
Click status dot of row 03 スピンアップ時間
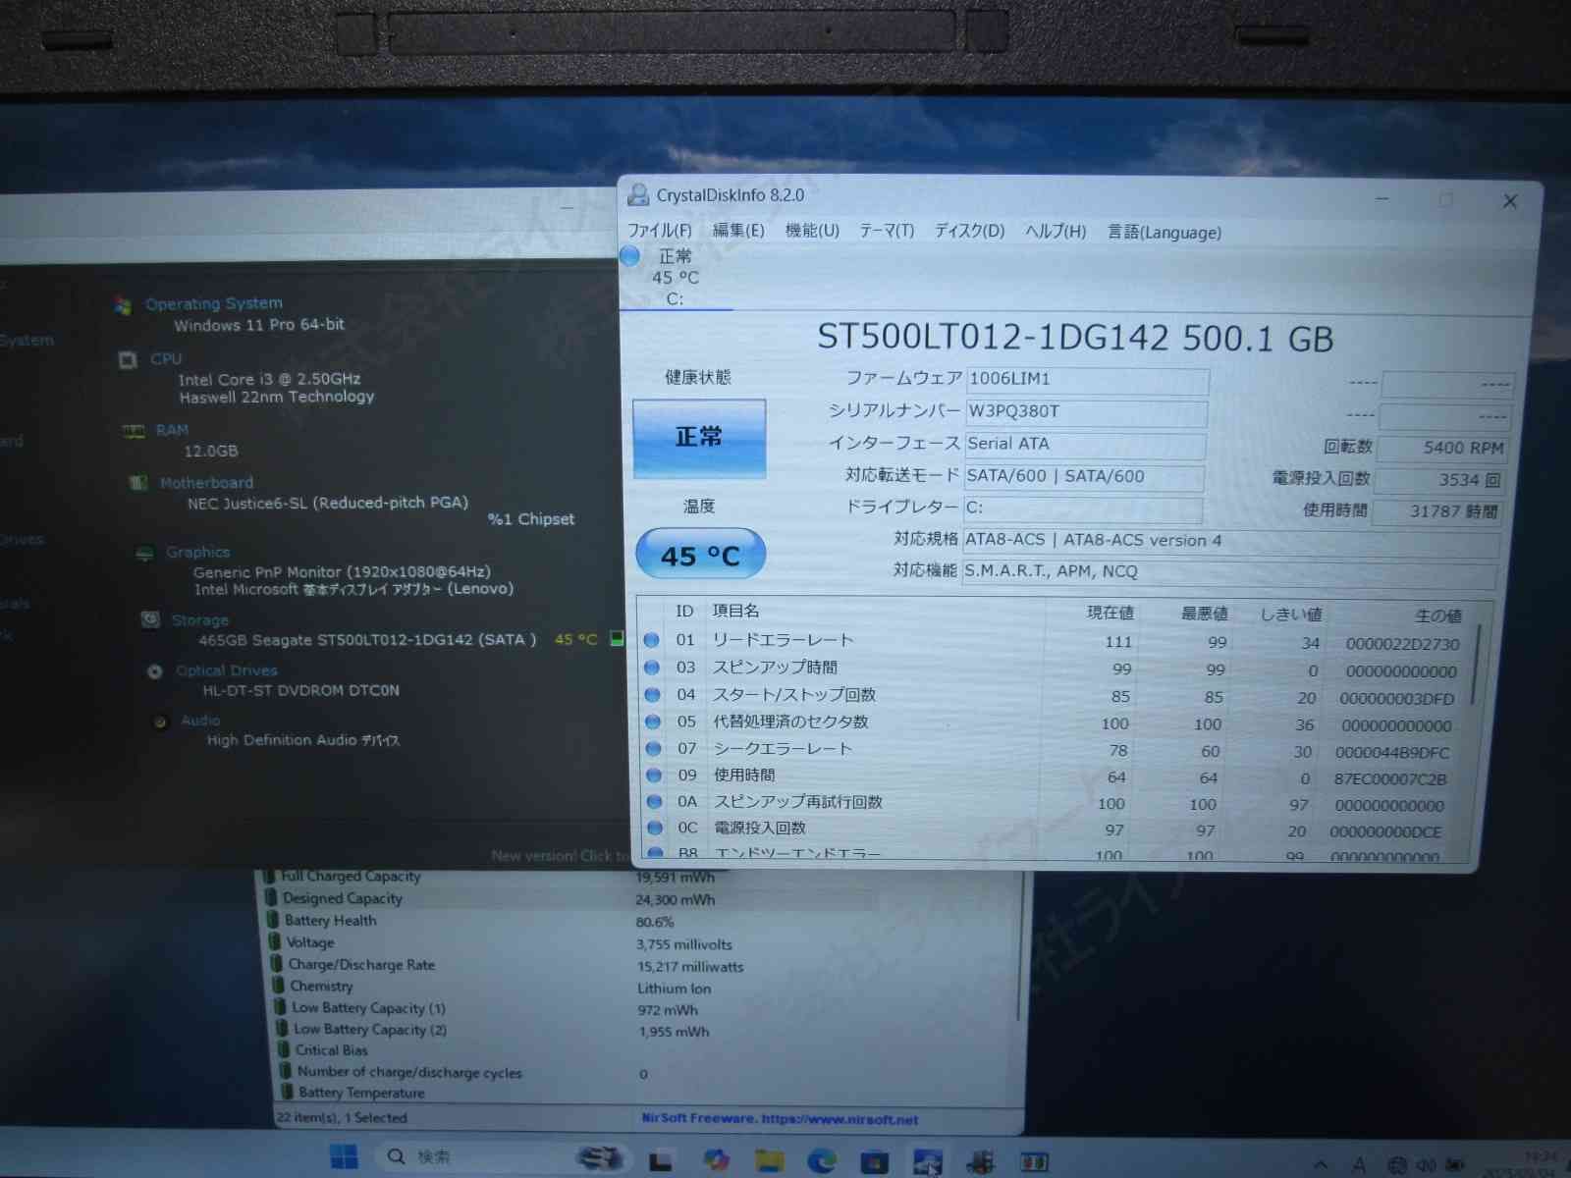(652, 668)
